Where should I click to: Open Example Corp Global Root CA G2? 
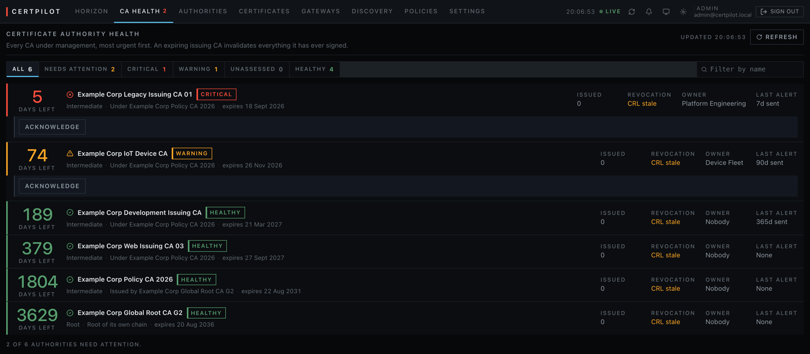coord(130,313)
